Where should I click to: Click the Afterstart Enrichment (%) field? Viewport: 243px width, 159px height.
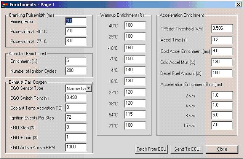click(75, 61)
